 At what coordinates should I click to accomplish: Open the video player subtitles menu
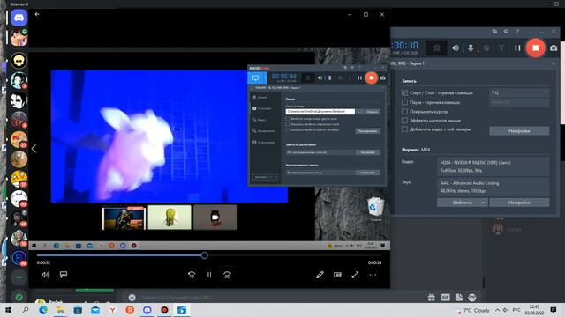click(x=64, y=275)
